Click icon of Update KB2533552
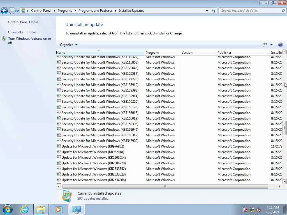 coord(59,169)
